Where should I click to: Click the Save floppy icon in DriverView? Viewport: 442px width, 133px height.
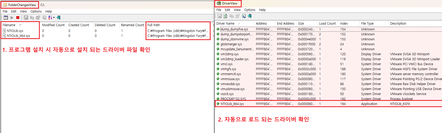219,16
